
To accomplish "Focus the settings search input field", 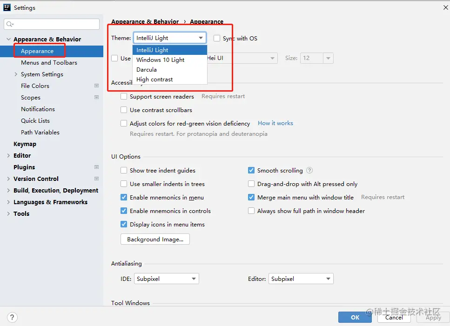I will coord(52,24).
